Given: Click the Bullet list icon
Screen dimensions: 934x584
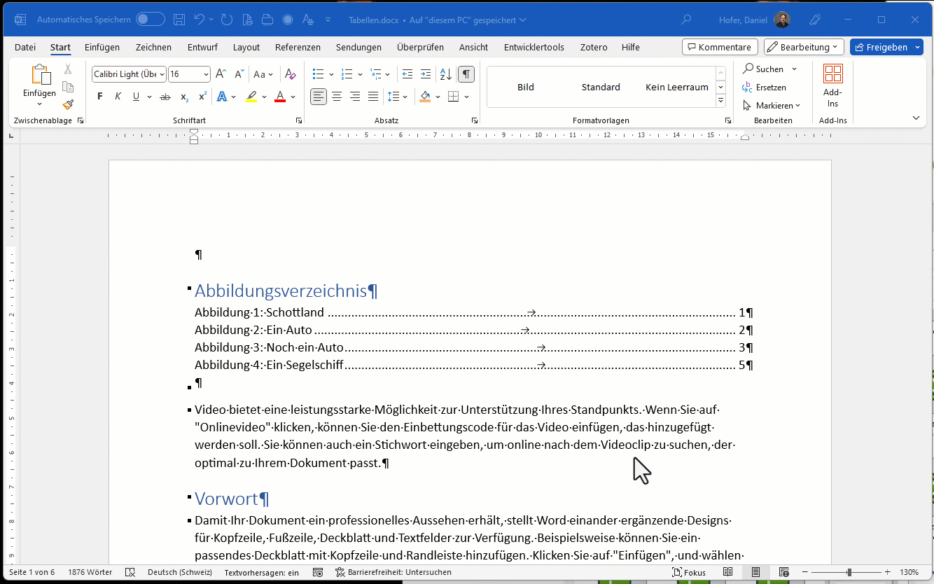Looking at the screenshot, I should coord(318,74).
